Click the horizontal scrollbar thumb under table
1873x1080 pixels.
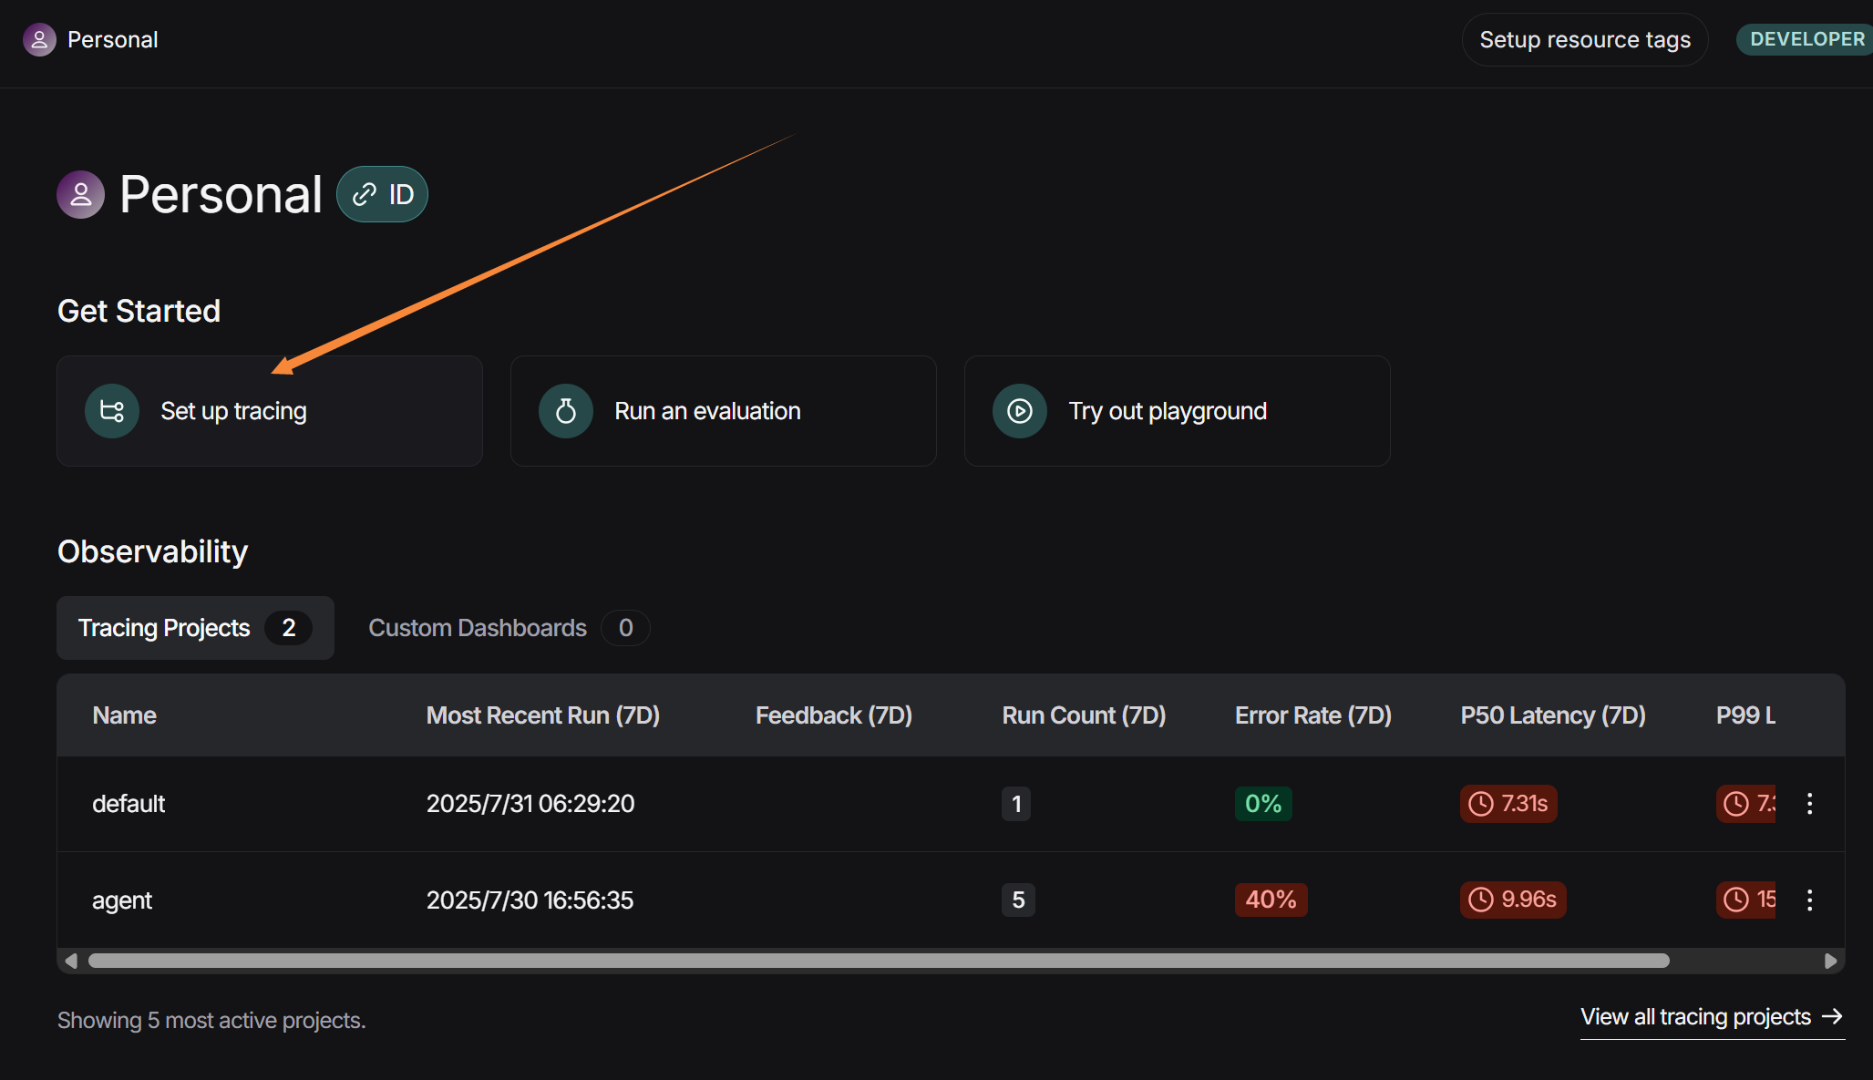[878, 961]
